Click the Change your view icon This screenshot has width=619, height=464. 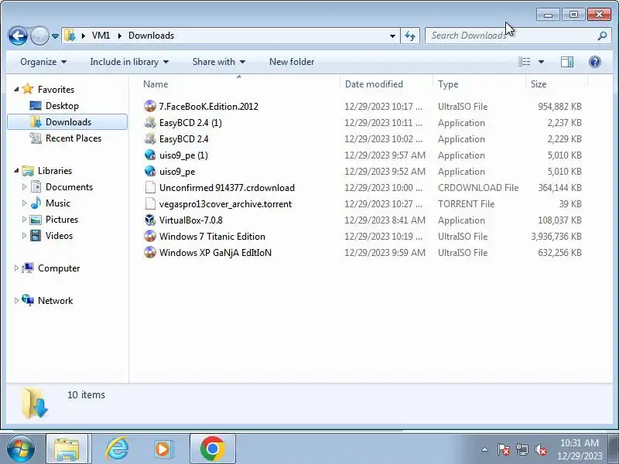tap(525, 62)
